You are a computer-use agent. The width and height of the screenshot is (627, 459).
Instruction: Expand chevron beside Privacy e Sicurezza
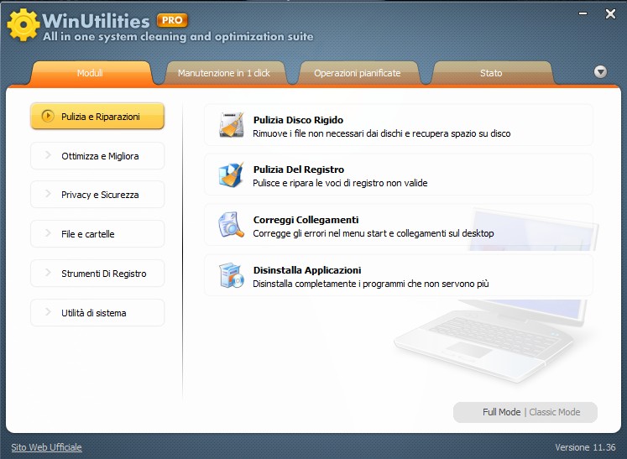[x=48, y=194]
